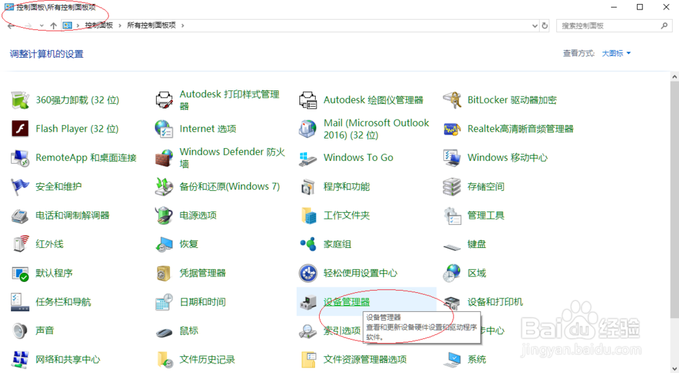Click the vertical scrollbar down arrow
The height and width of the screenshot is (373, 679).
coord(675,368)
